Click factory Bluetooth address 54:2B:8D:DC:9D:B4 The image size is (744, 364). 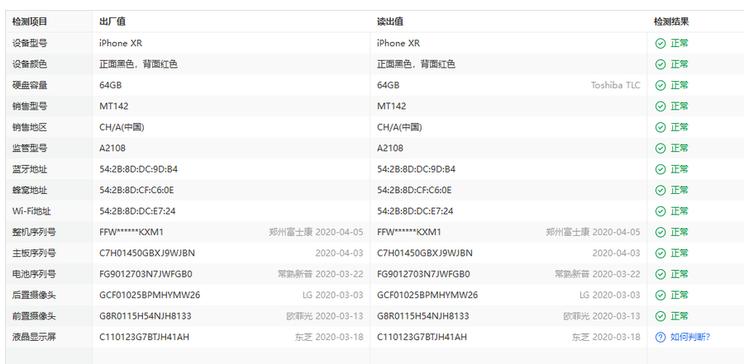tap(139, 169)
